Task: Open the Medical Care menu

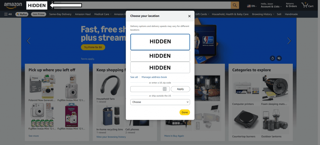Action: (102, 14)
